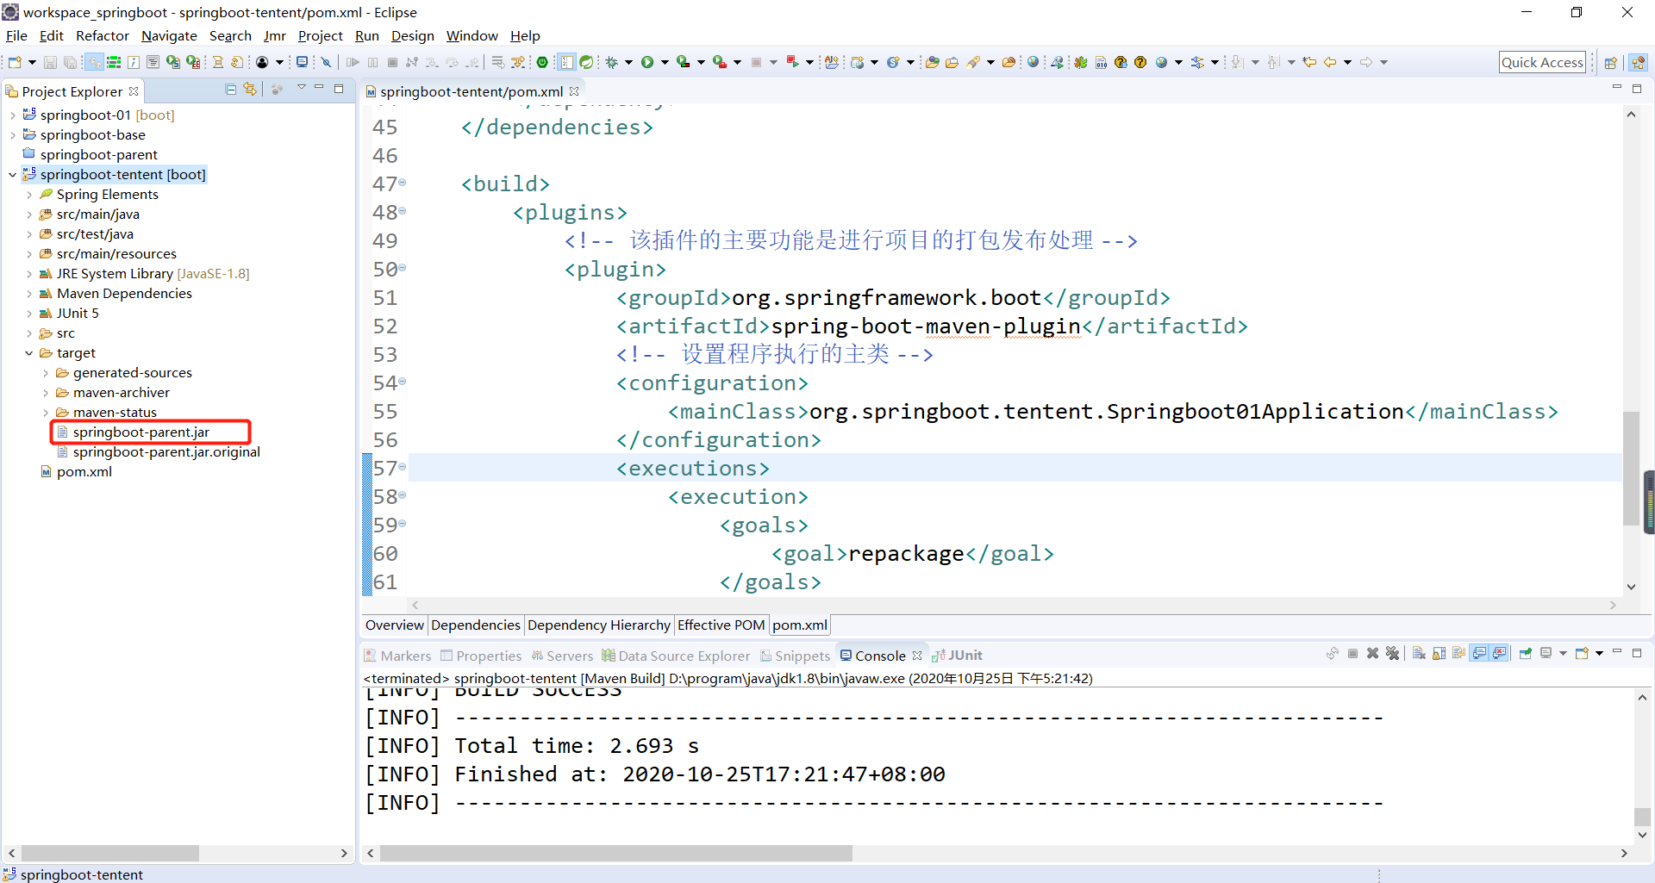Click the green Run play button
Image resolution: width=1655 pixels, height=883 pixels.
[647, 62]
